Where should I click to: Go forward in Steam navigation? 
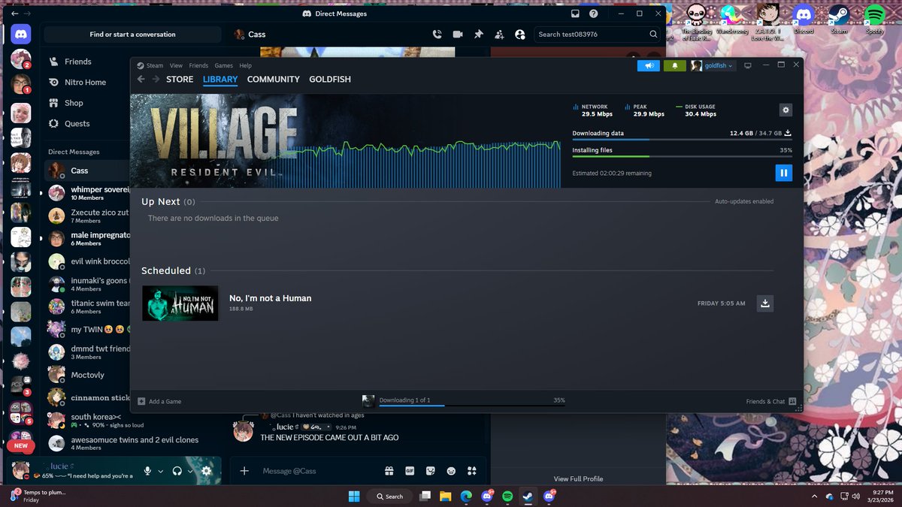pos(156,79)
